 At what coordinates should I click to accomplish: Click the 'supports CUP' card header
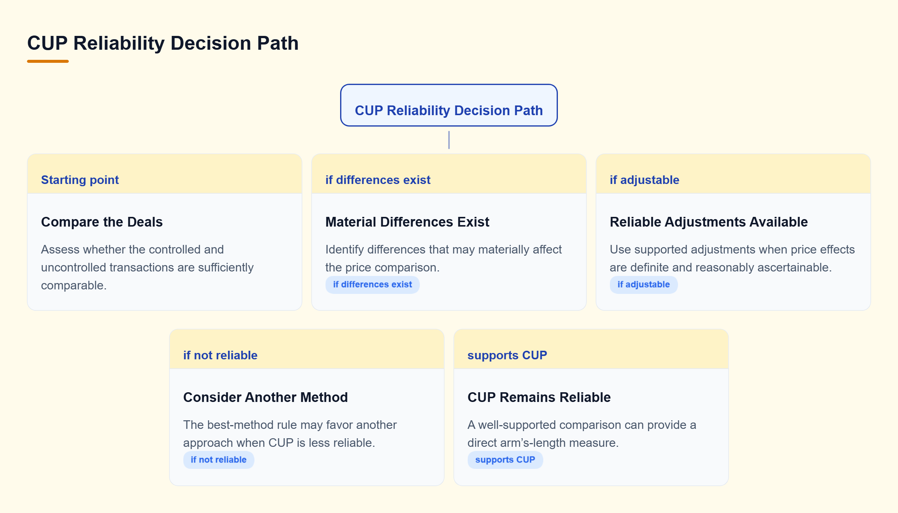point(591,349)
